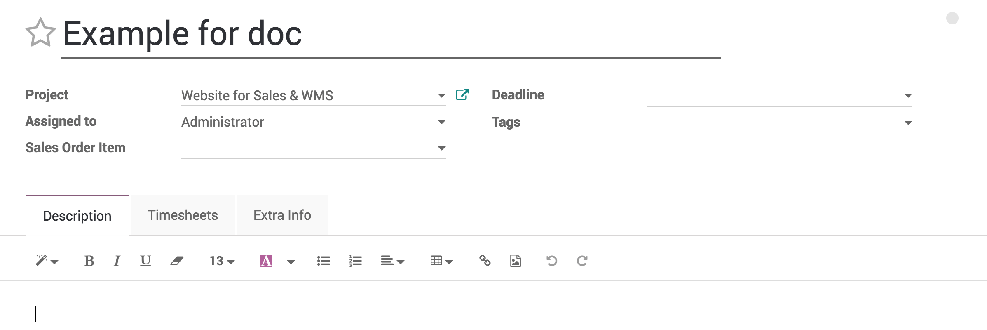This screenshot has height=330, width=987.
Task: Open the Extra Info tab
Action: pyautogui.click(x=281, y=215)
